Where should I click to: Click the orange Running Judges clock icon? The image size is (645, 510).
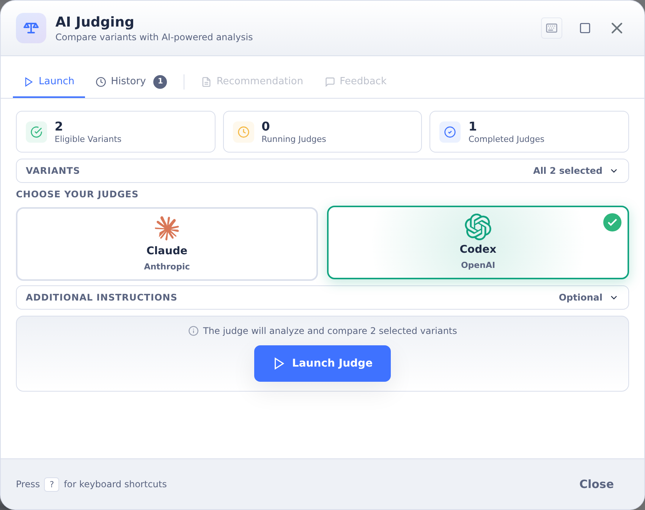(x=244, y=132)
